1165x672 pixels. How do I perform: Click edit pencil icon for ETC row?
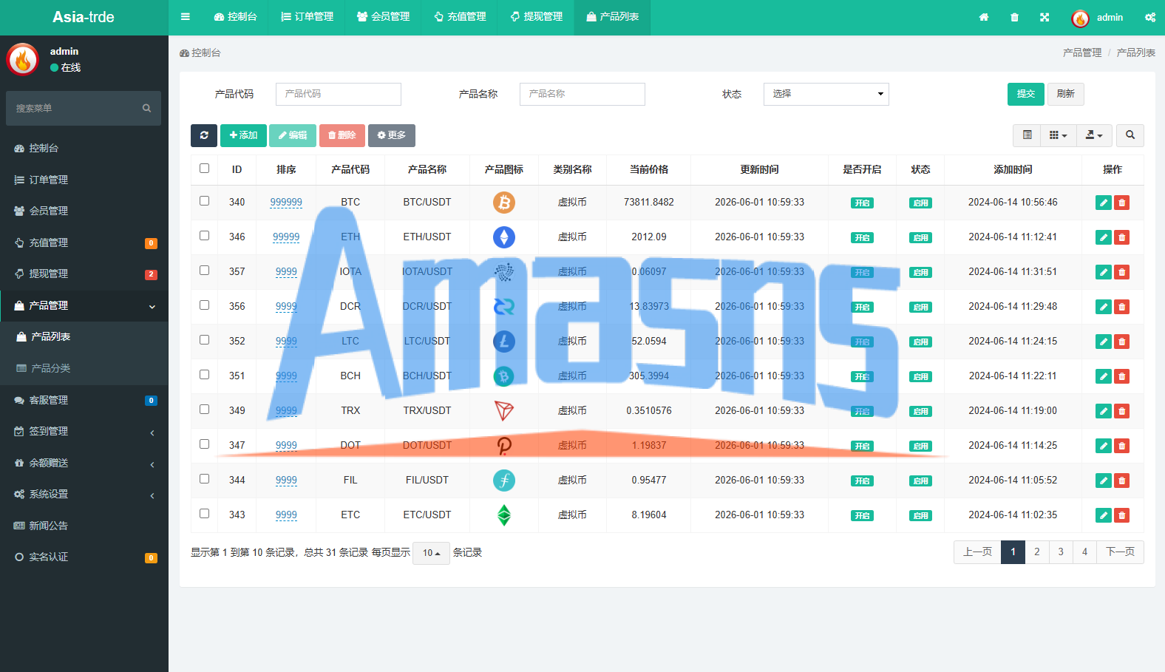pyautogui.click(x=1104, y=515)
